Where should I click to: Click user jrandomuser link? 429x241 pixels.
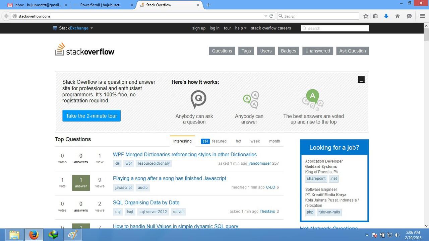coord(259,164)
